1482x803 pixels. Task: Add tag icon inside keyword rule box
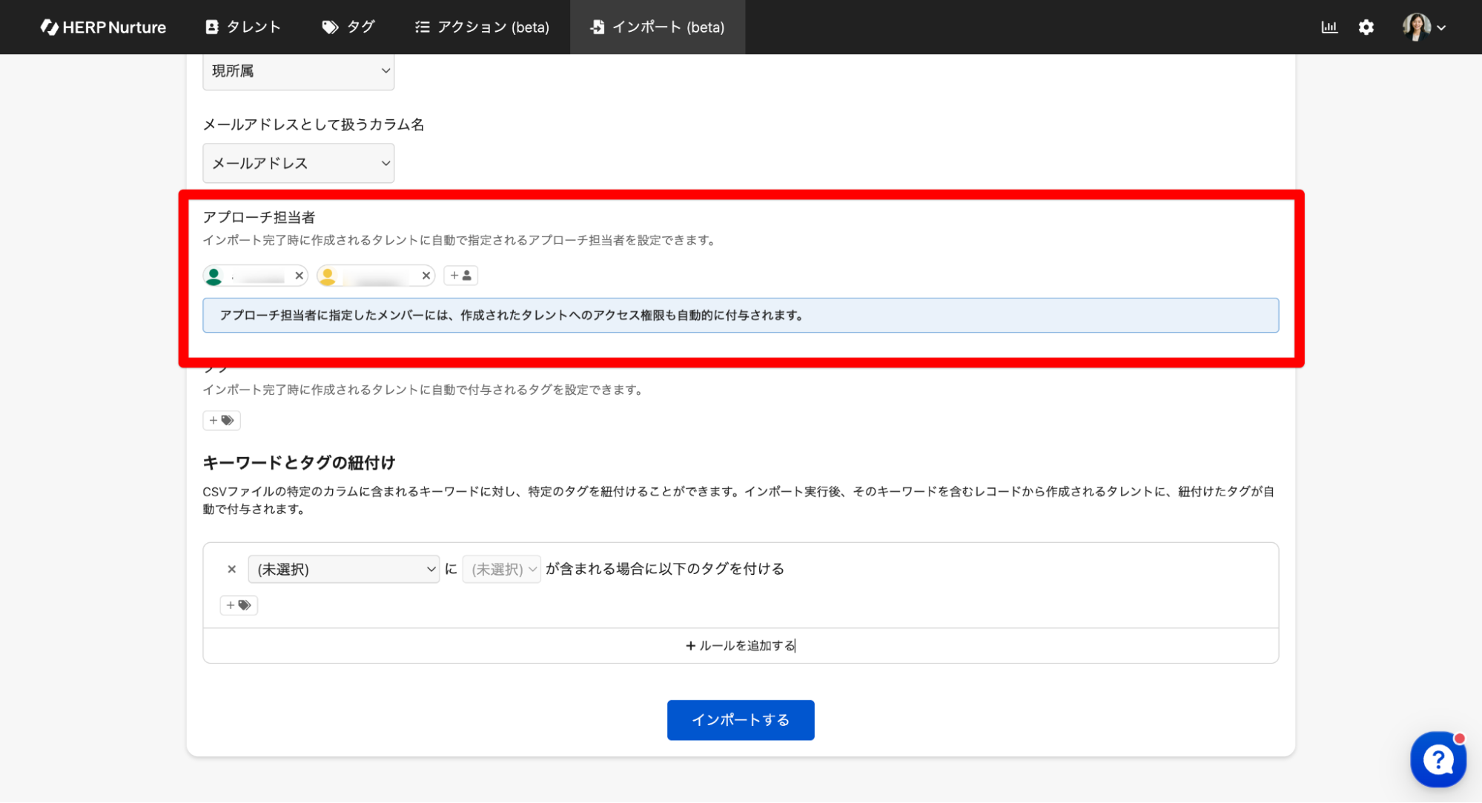pyautogui.click(x=238, y=605)
